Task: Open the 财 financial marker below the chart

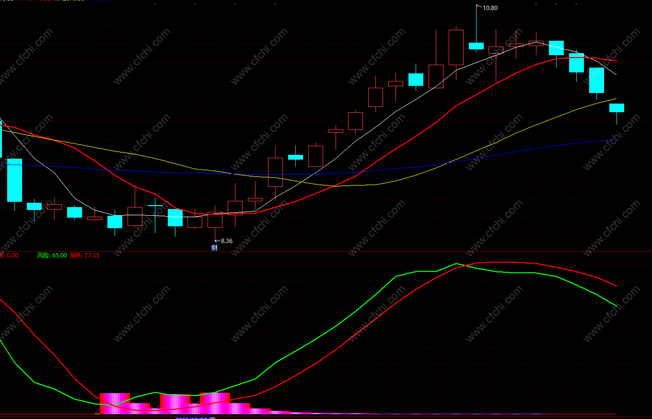Action: (214, 248)
